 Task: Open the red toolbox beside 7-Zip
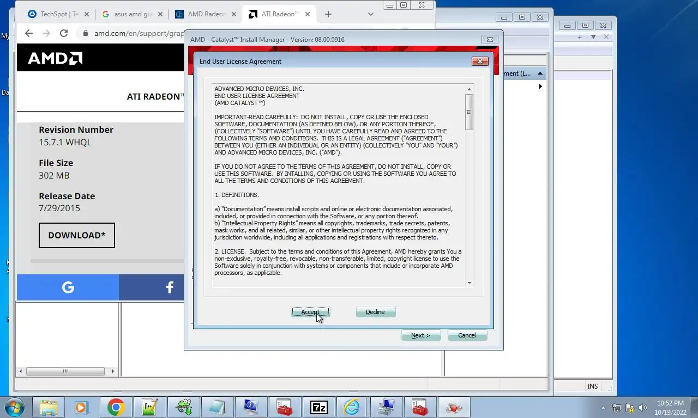pos(285,407)
